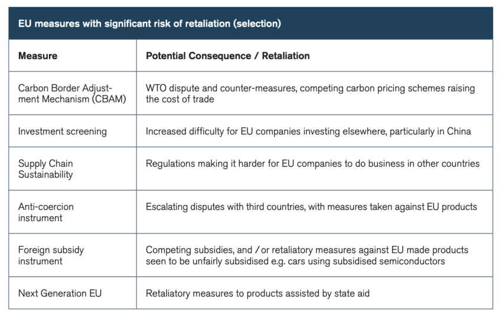
Task: Select the 'Anti-coercion' text line
Action: point(46,207)
